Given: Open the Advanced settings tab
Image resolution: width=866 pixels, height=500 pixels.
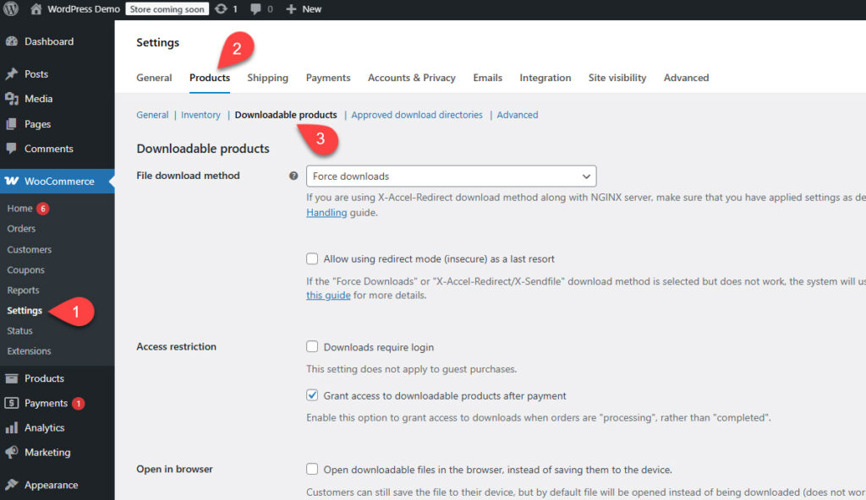Looking at the screenshot, I should [x=686, y=78].
